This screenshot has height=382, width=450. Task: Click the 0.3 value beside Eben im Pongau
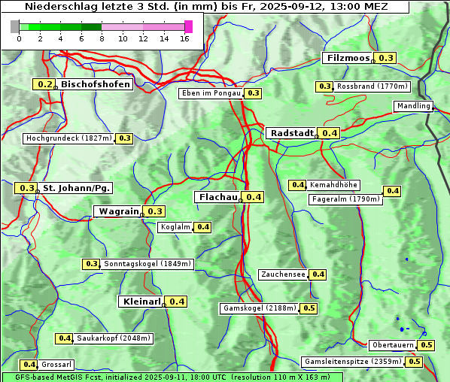coord(253,93)
